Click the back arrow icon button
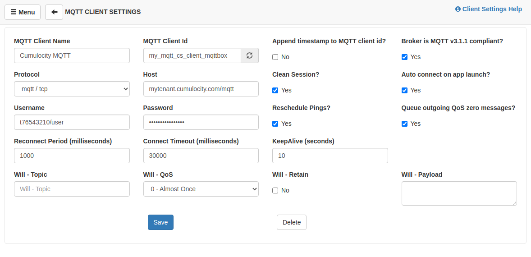 pyautogui.click(x=54, y=12)
